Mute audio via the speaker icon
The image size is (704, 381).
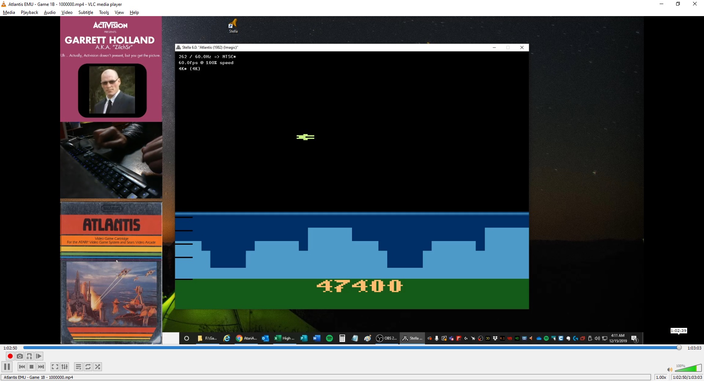670,369
